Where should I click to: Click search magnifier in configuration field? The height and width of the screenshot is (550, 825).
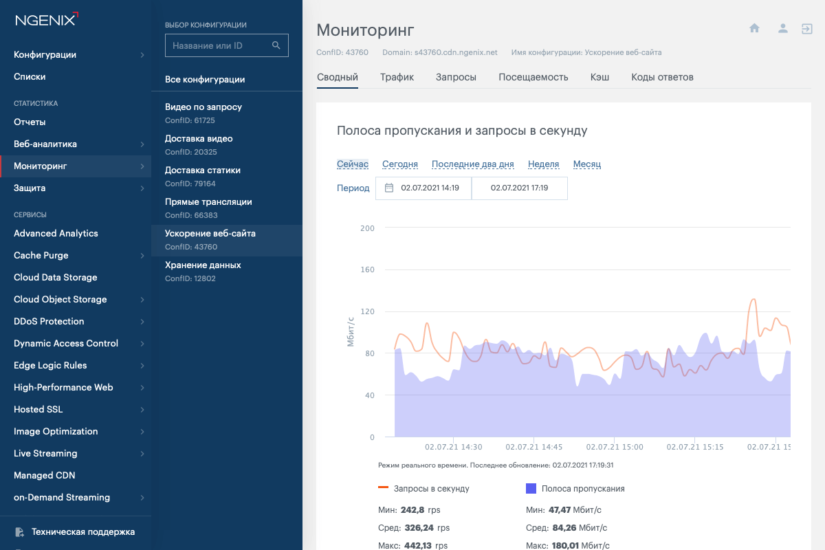pos(276,45)
